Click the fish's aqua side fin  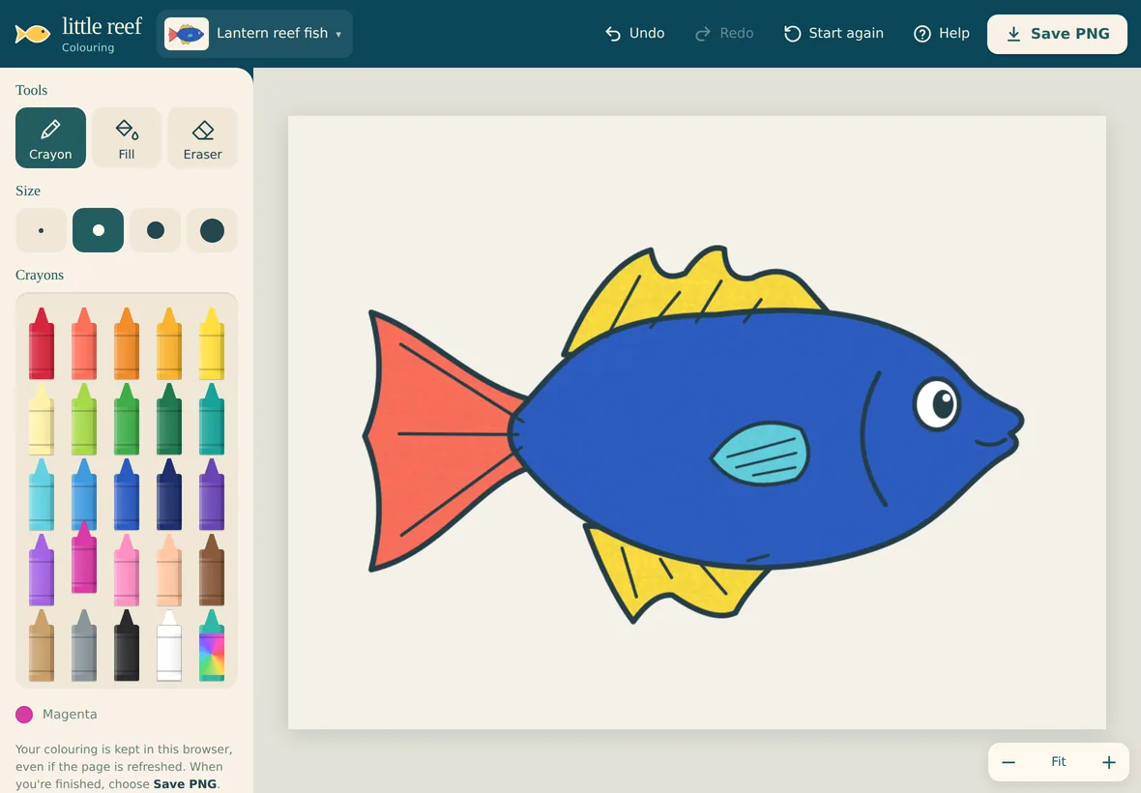coord(763,454)
